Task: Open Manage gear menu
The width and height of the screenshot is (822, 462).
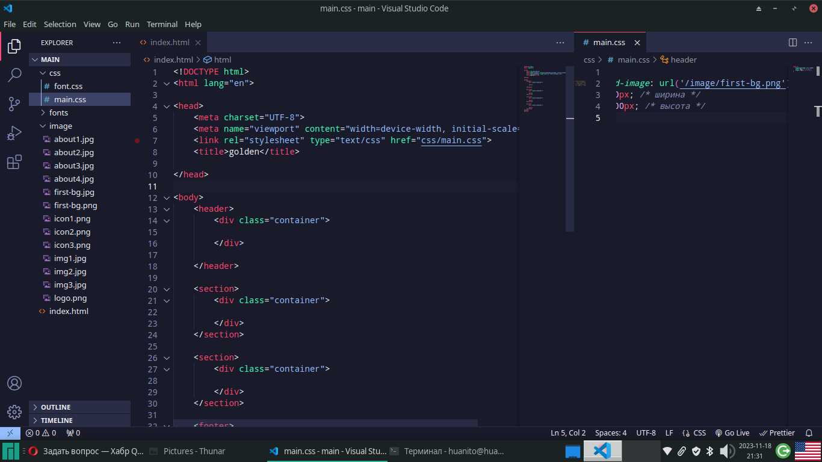Action: pyautogui.click(x=14, y=412)
